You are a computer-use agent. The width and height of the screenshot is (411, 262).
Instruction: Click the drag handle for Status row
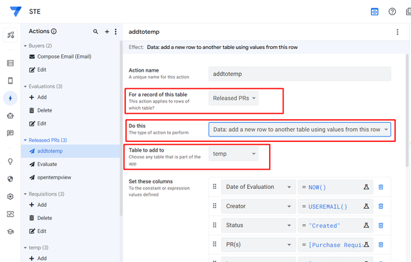215,225
